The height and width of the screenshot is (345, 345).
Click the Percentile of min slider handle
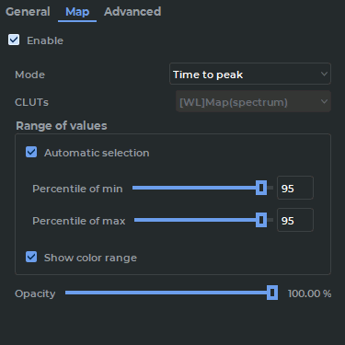261,188
